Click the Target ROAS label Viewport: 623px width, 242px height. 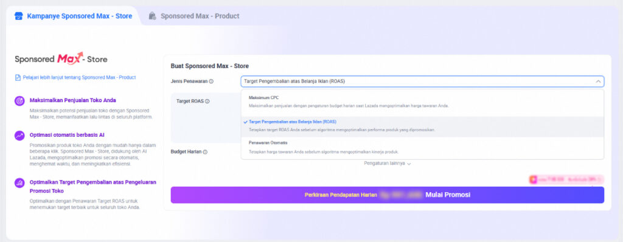click(190, 102)
